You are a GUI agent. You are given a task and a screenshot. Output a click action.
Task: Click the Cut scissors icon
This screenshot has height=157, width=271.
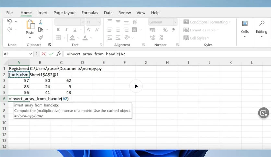coord(41,22)
